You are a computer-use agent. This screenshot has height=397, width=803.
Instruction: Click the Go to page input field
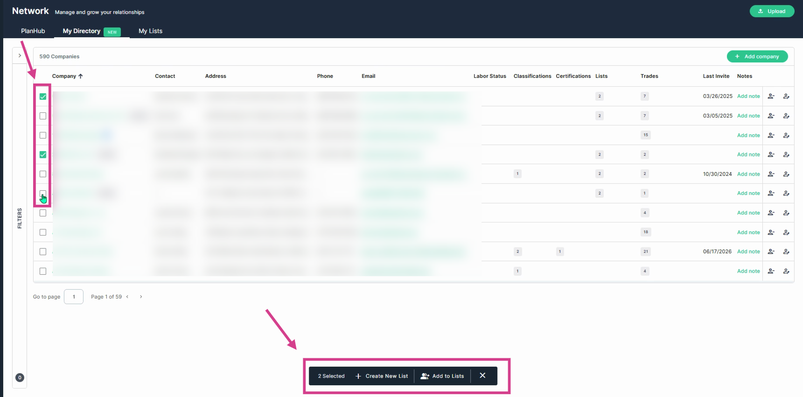tap(74, 297)
